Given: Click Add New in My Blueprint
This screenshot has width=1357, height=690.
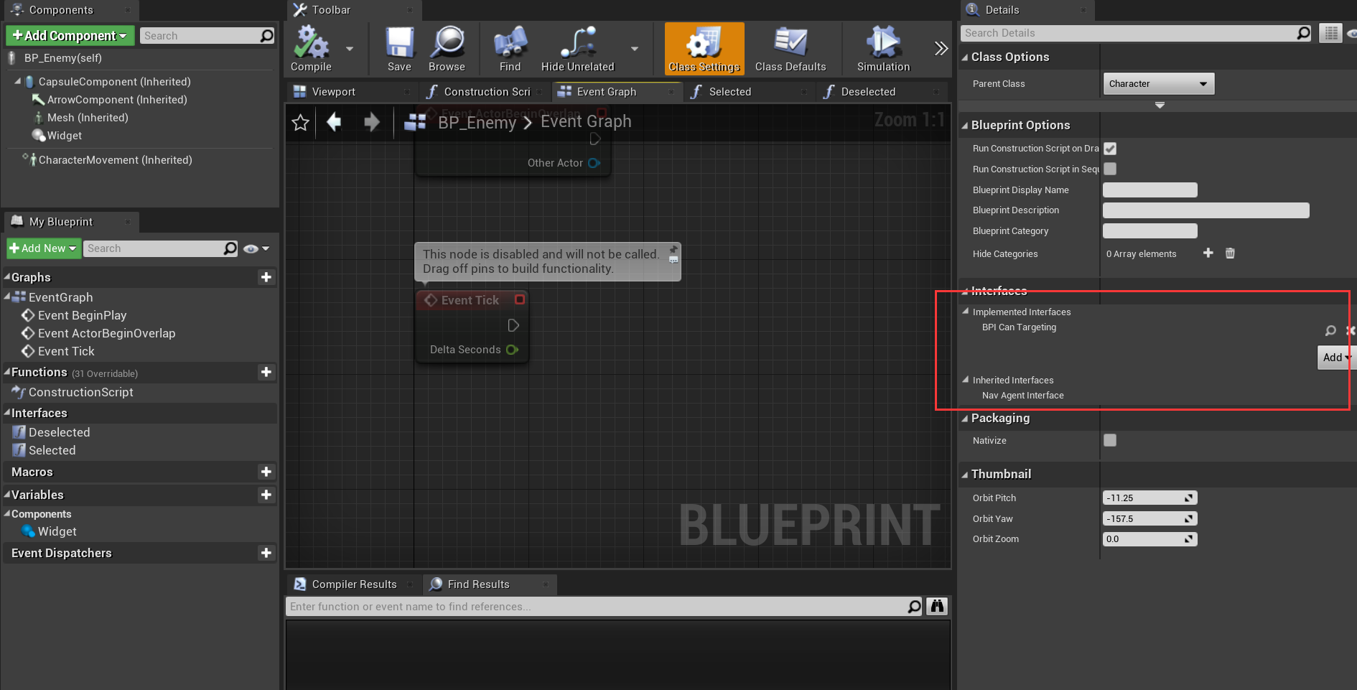Looking at the screenshot, I should point(43,248).
